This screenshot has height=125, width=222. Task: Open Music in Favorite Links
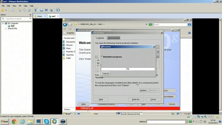point(68,48)
